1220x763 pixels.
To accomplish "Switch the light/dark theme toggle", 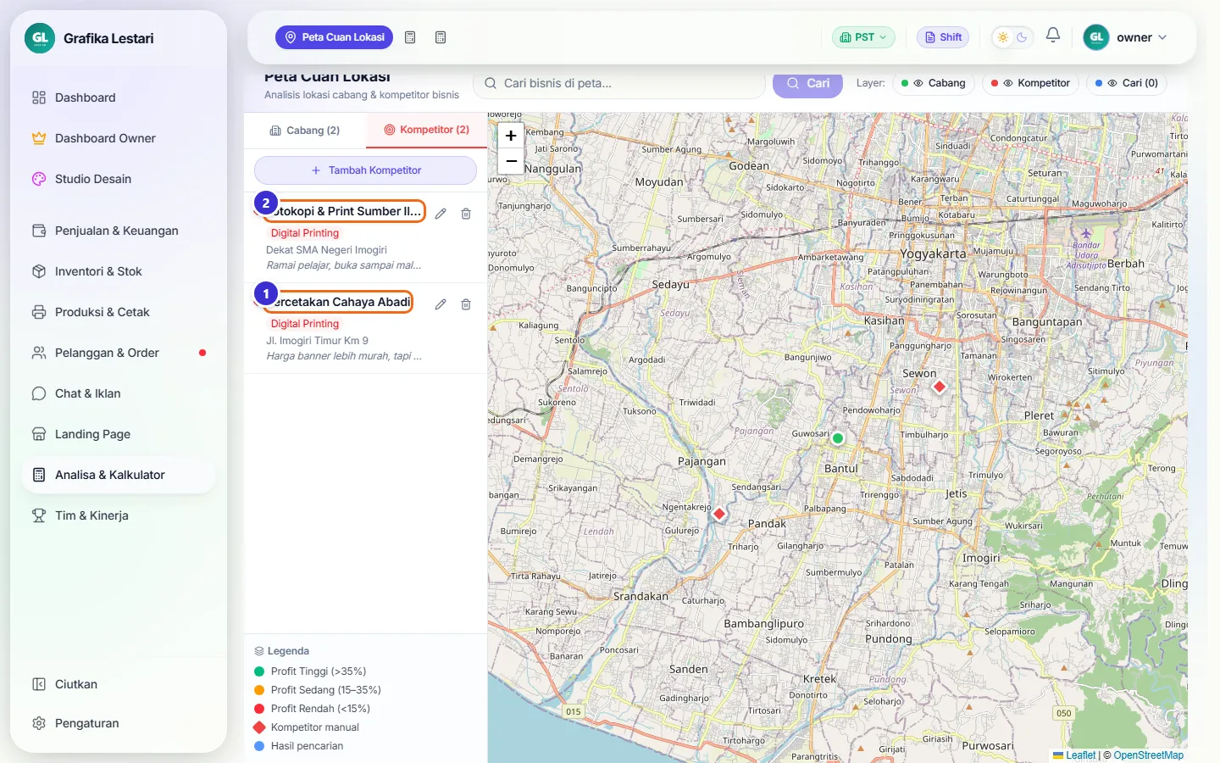I will pyautogui.click(x=1012, y=37).
